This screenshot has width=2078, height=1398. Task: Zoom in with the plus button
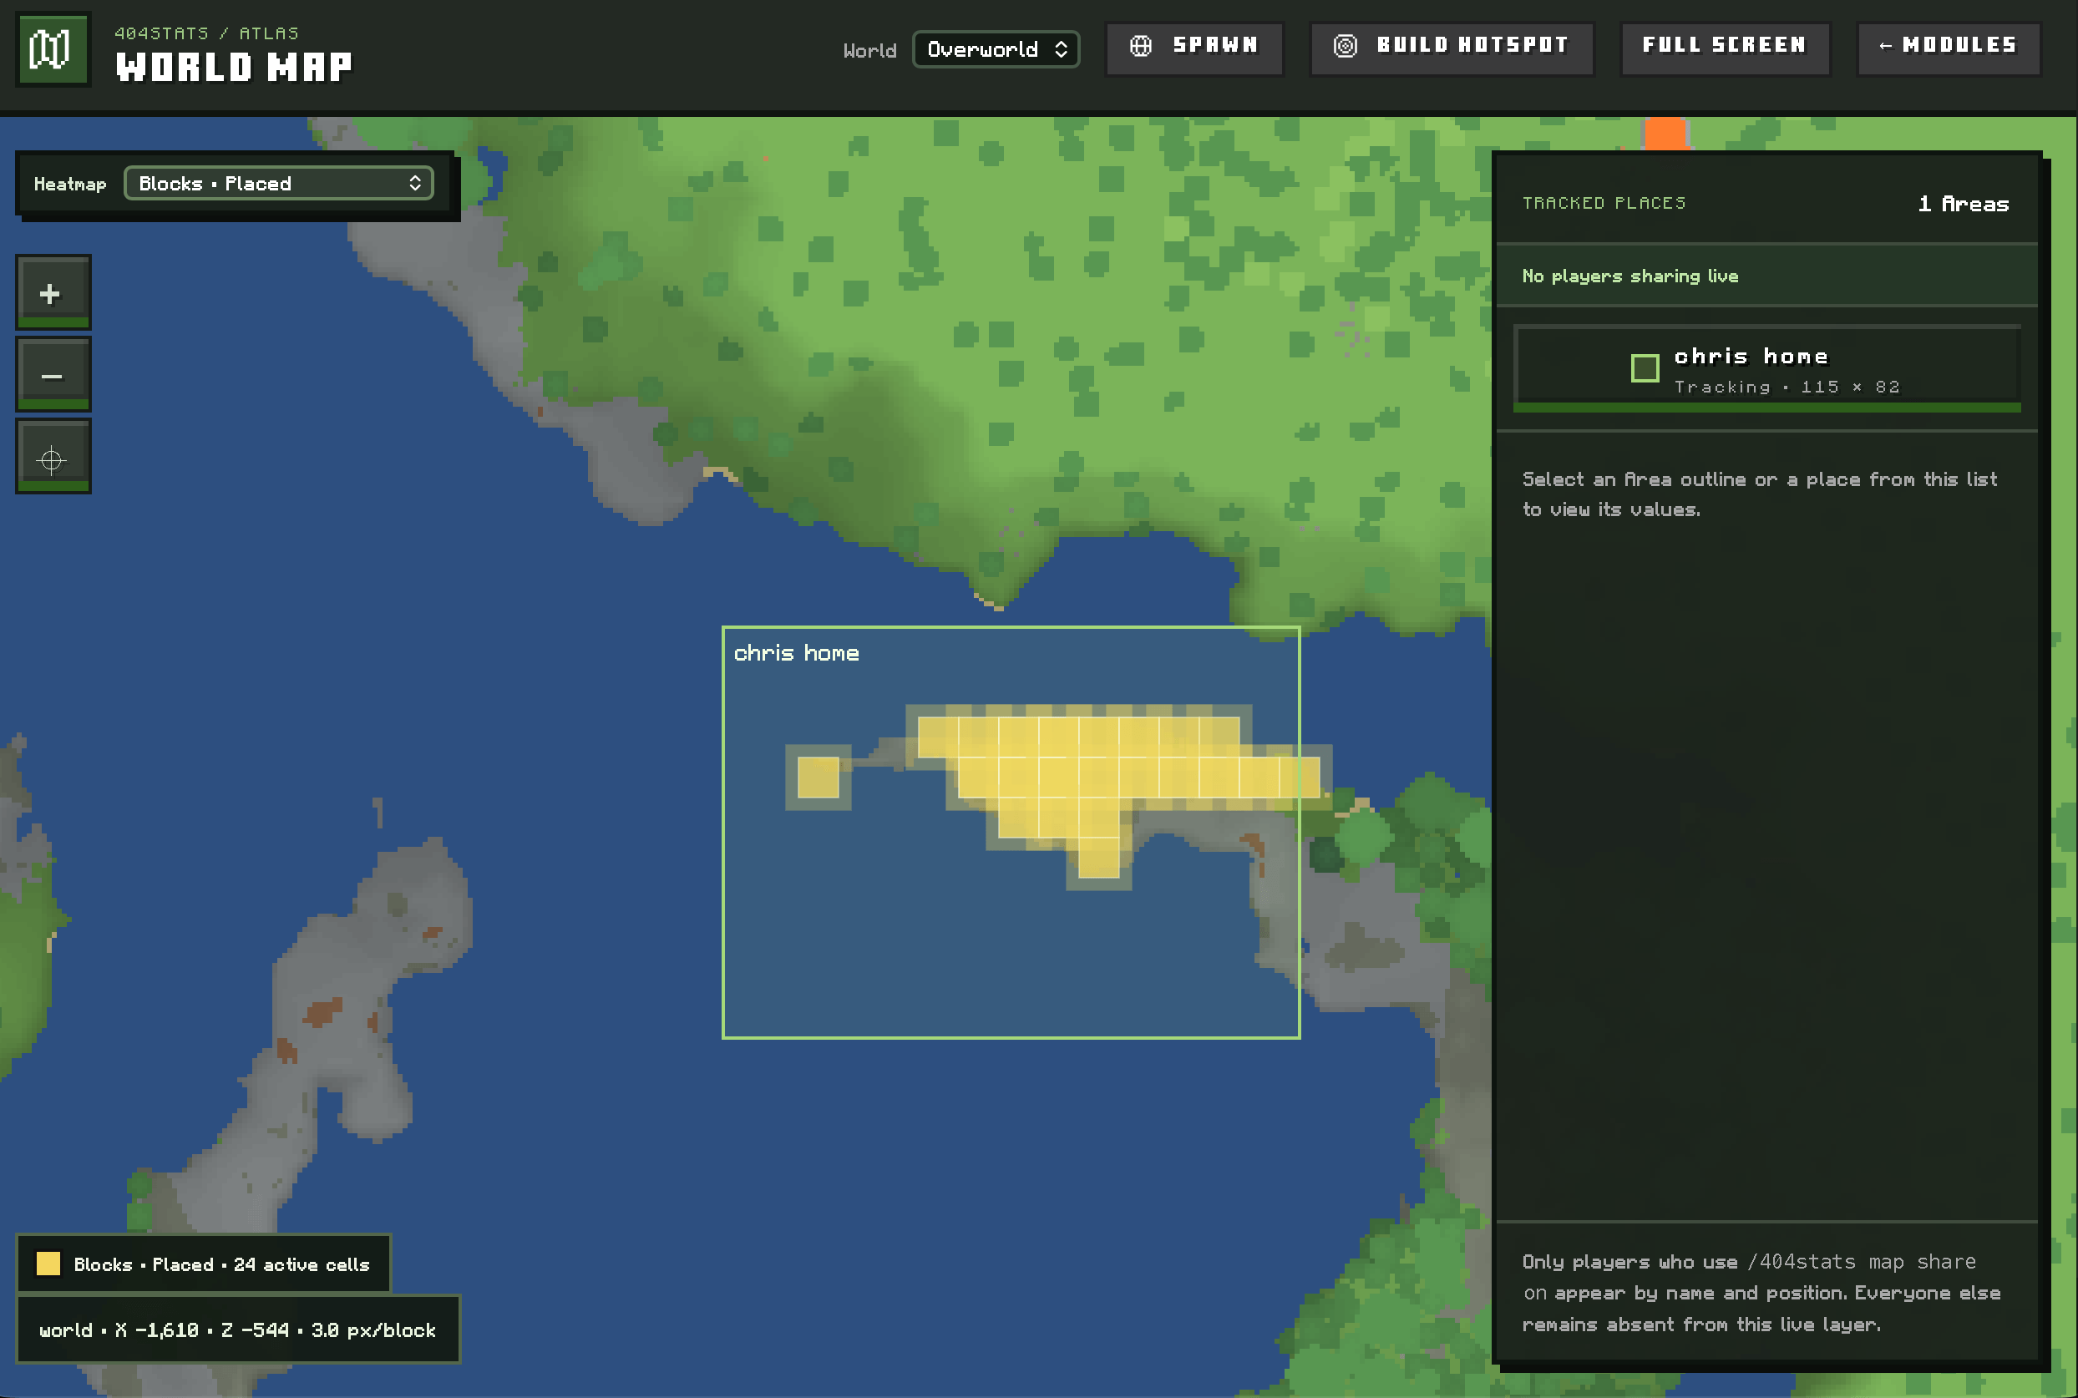click(x=53, y=292)
